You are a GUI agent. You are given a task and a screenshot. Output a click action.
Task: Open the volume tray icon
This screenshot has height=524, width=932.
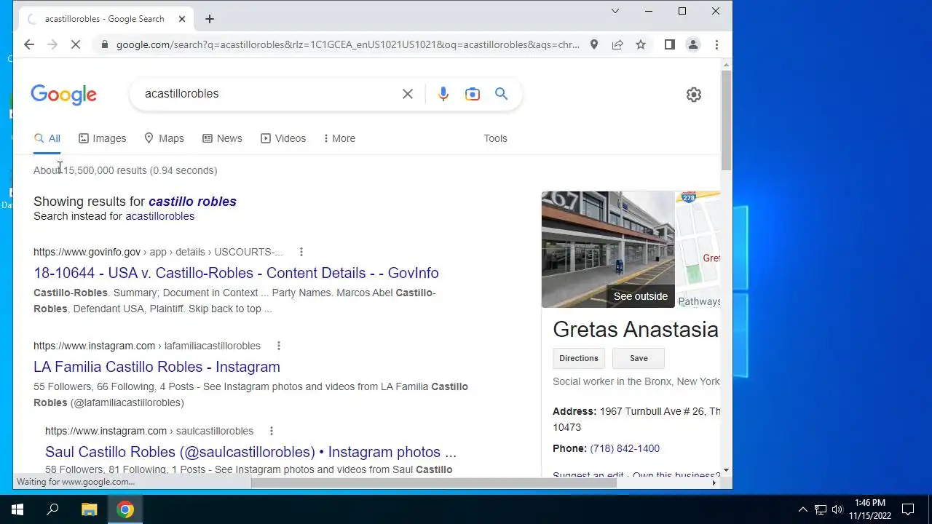coord(837,509)
